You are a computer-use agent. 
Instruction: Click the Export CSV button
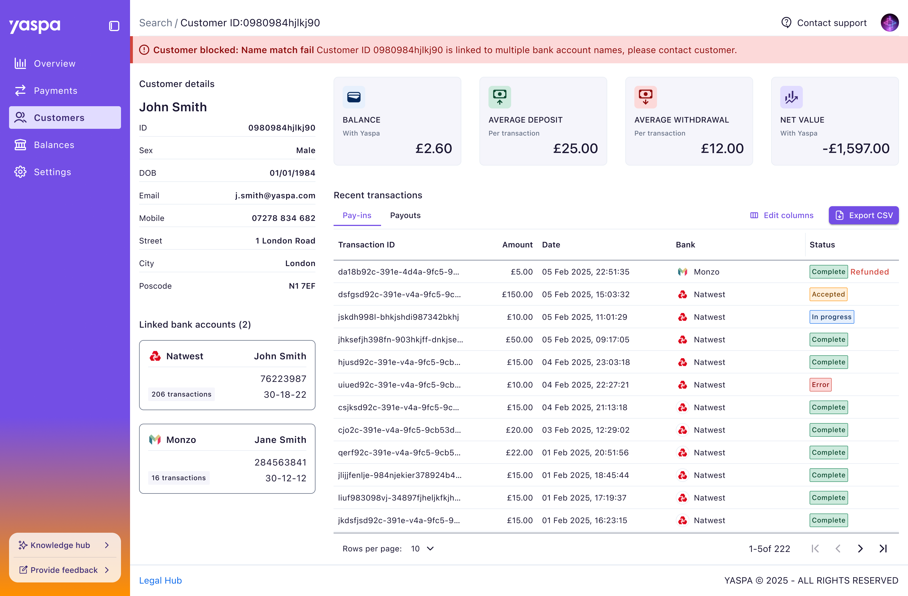coord(863,215)
